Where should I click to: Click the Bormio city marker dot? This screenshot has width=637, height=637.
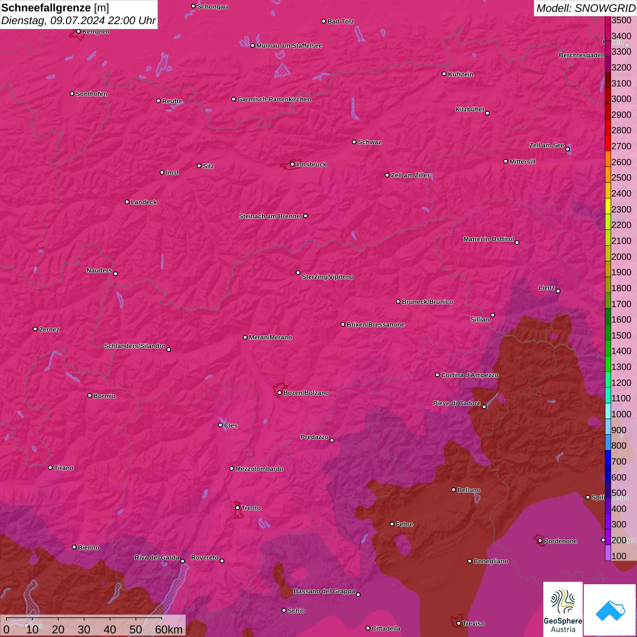(90, 395)
